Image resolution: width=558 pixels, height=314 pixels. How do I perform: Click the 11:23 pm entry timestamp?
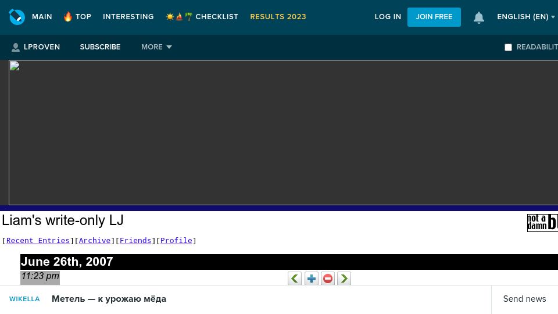click(x=40, y=276)
